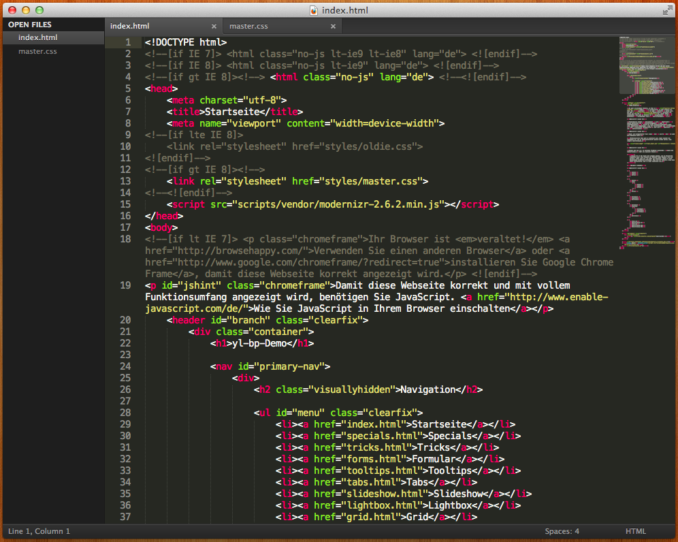Close the master.css tab
Image resolution: width=678 pixels, height=542 pixels.
tap(333, 27)
